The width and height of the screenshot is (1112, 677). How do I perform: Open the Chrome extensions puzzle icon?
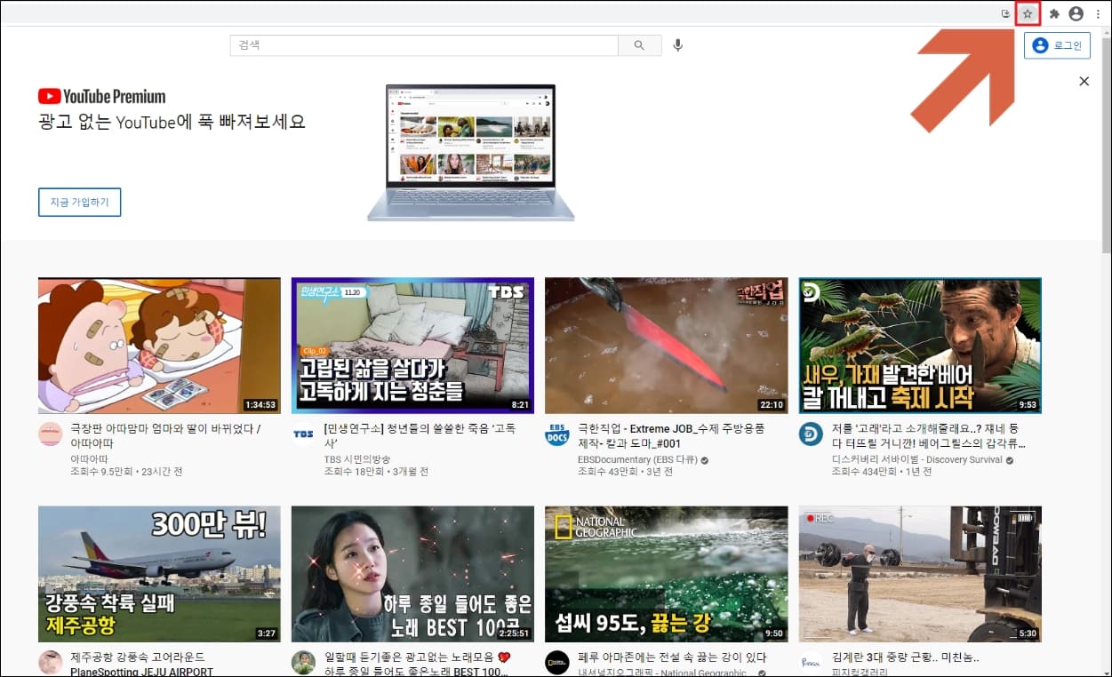click(1054, 13)
